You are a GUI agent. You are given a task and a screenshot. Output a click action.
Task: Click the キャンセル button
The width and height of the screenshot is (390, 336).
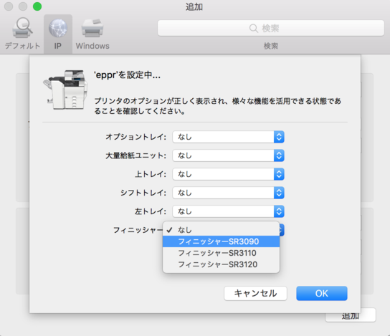255,293
